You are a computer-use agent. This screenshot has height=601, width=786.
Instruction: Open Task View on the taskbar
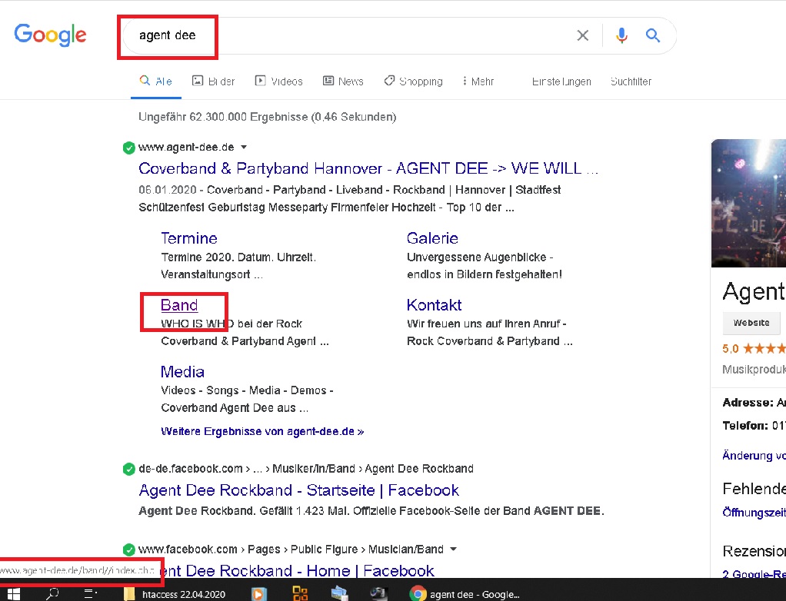point(90,594)
